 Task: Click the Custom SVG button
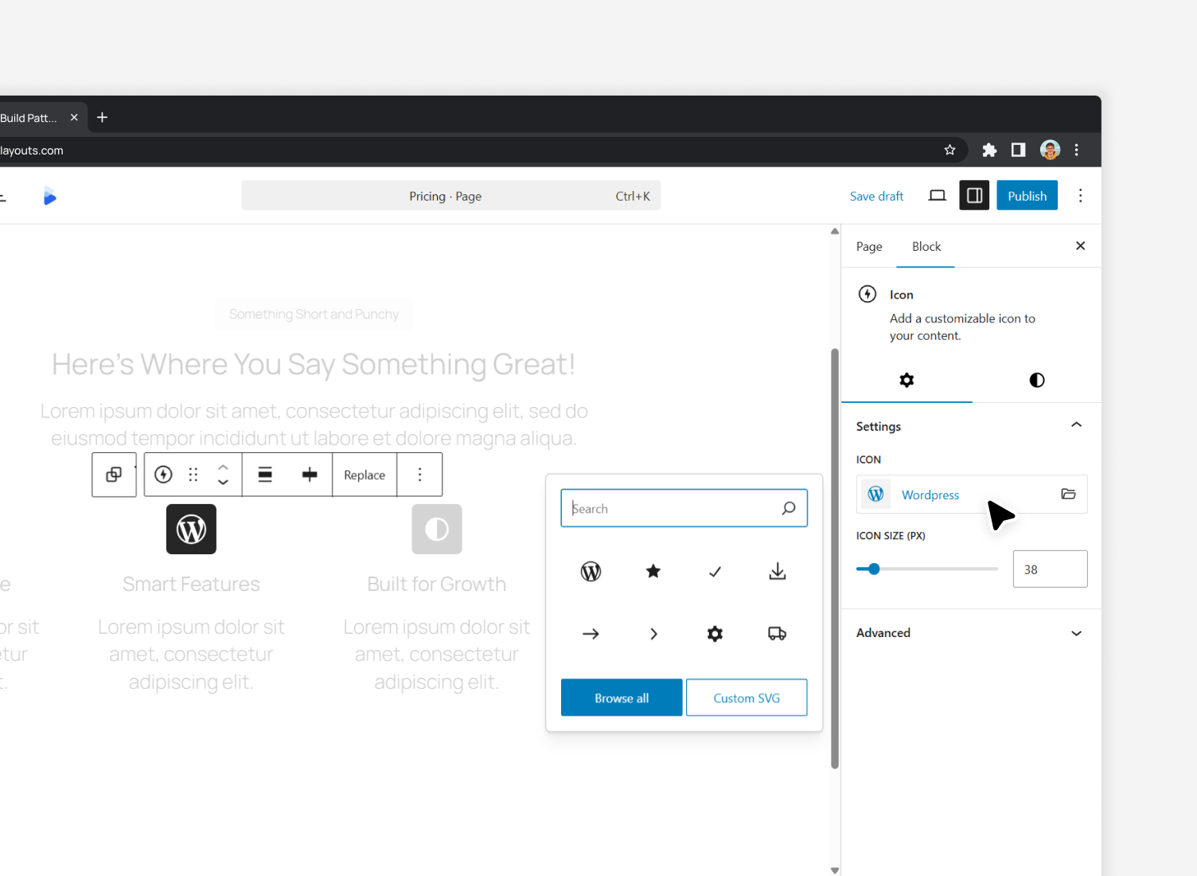747,698
